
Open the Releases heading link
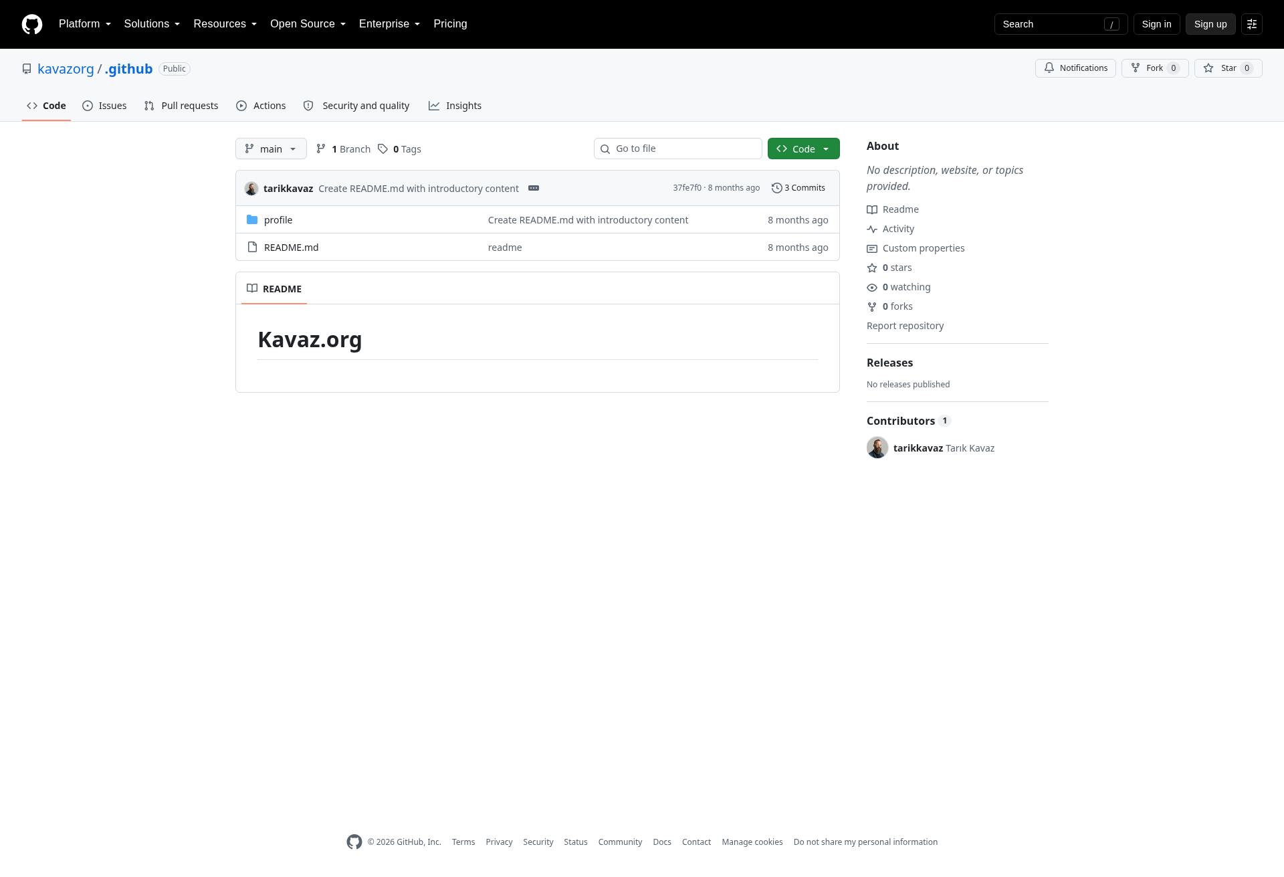click(x=889, y=363)
